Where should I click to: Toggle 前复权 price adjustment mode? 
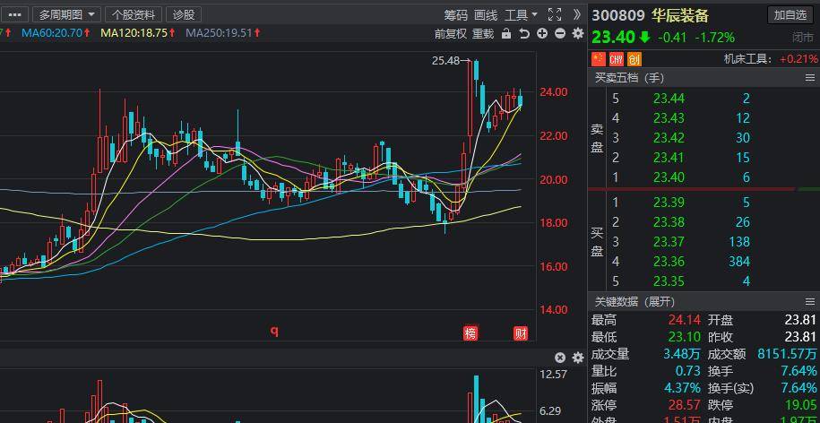pos(450,34)
